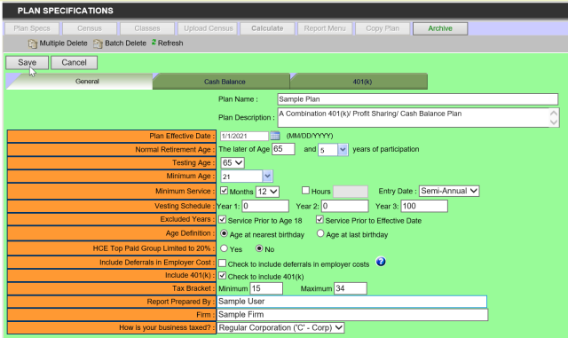Viewport: 568px width, 338px height.
Task: Open the business taxed type dropdown
Action: click(x=280, y=328)
